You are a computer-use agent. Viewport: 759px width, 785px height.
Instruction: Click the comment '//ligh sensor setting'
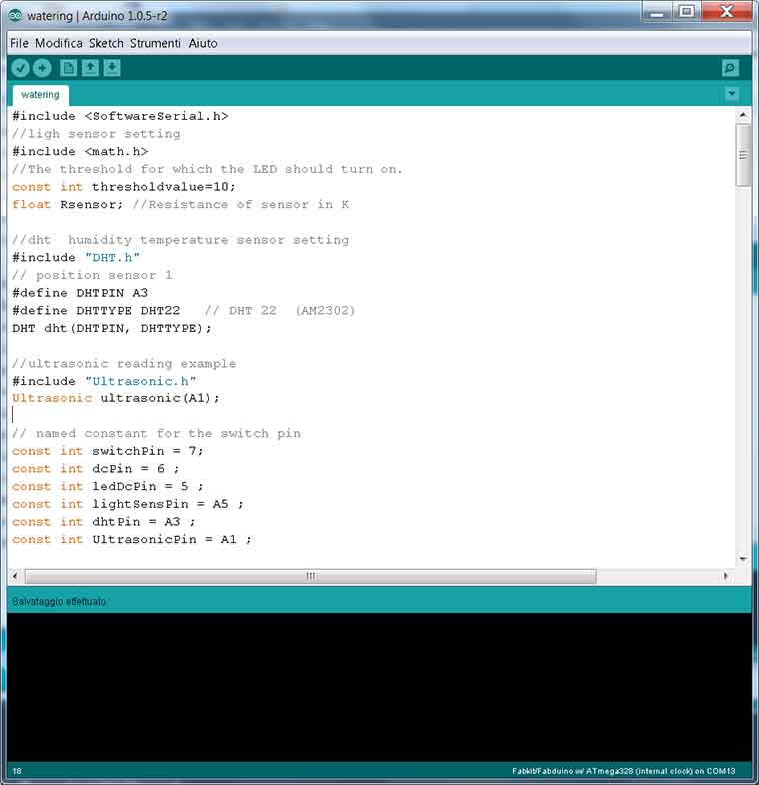point(96,134)
